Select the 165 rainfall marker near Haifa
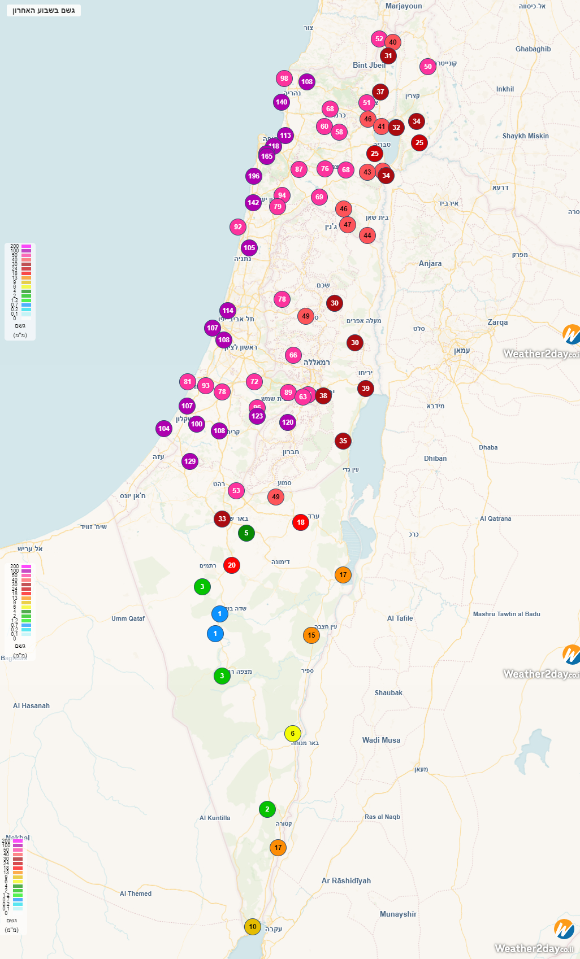This screenshot has height=959, width=580. pyautogui.click(x=267, y=156)
